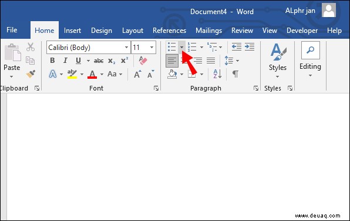
Task: Click Decrease Indent icon
Action: [237, 47]
